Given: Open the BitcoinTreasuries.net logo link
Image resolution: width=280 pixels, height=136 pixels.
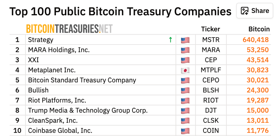Looking at the screenshot, I should 69,29.
